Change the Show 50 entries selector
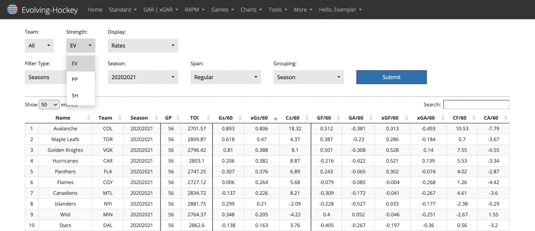Viewport: 535px width, 231px height. (49, 105)
